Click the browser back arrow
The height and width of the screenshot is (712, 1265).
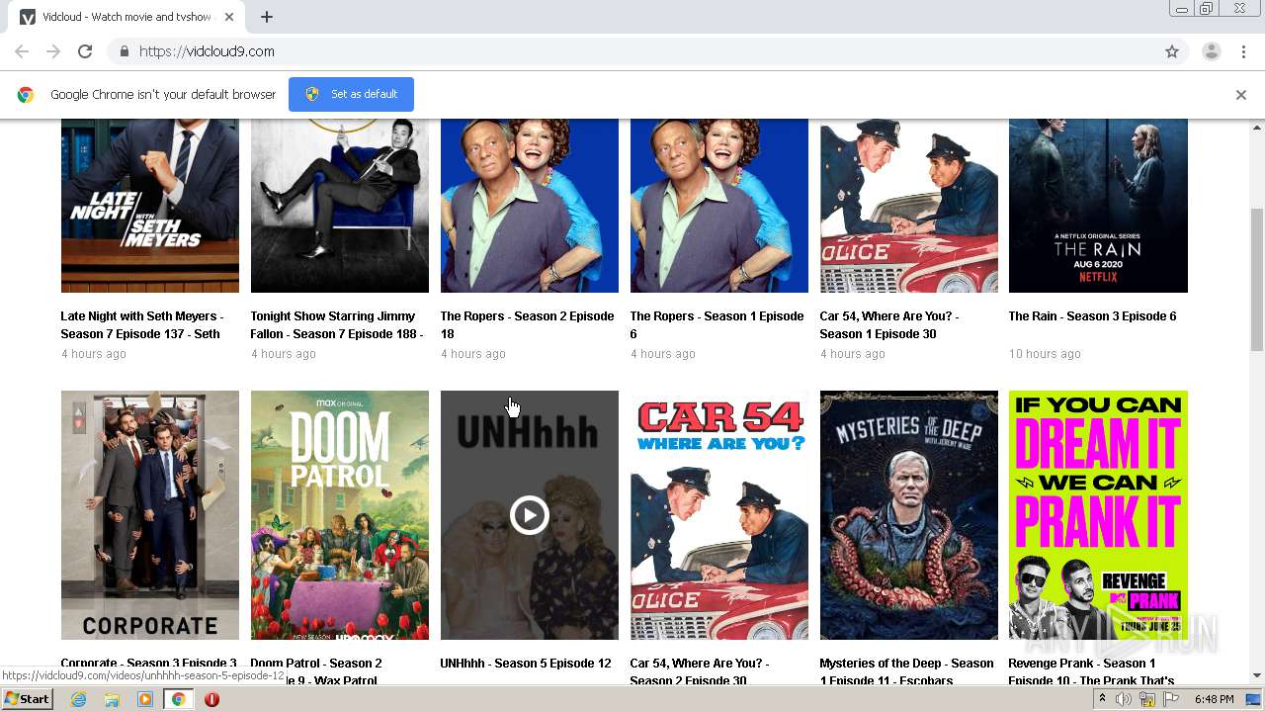coord(22,51)
